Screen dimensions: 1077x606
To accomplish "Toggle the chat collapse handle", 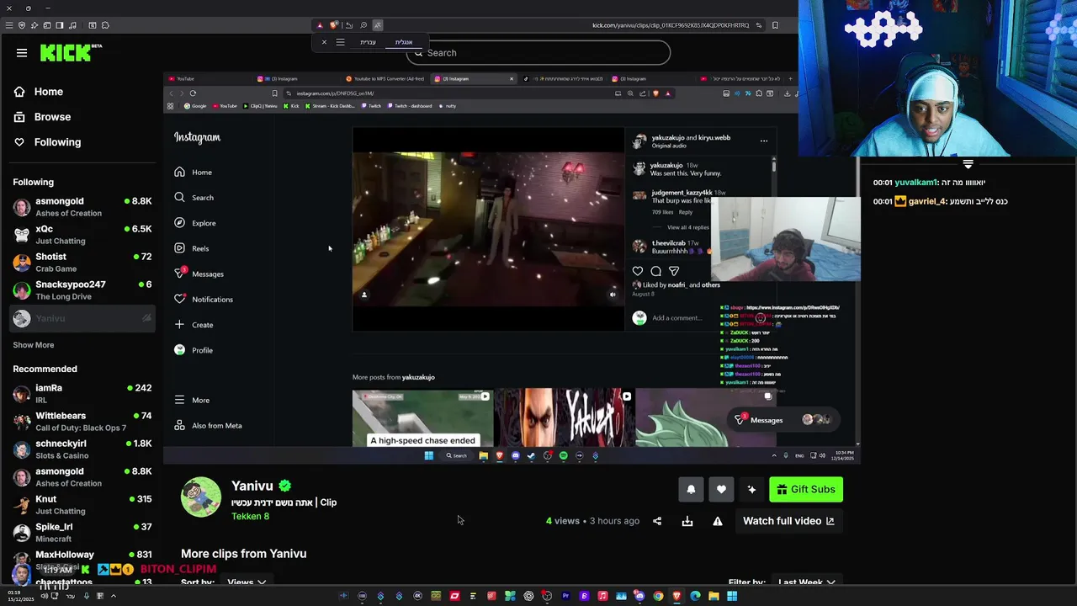I will [x=968, y=165].
